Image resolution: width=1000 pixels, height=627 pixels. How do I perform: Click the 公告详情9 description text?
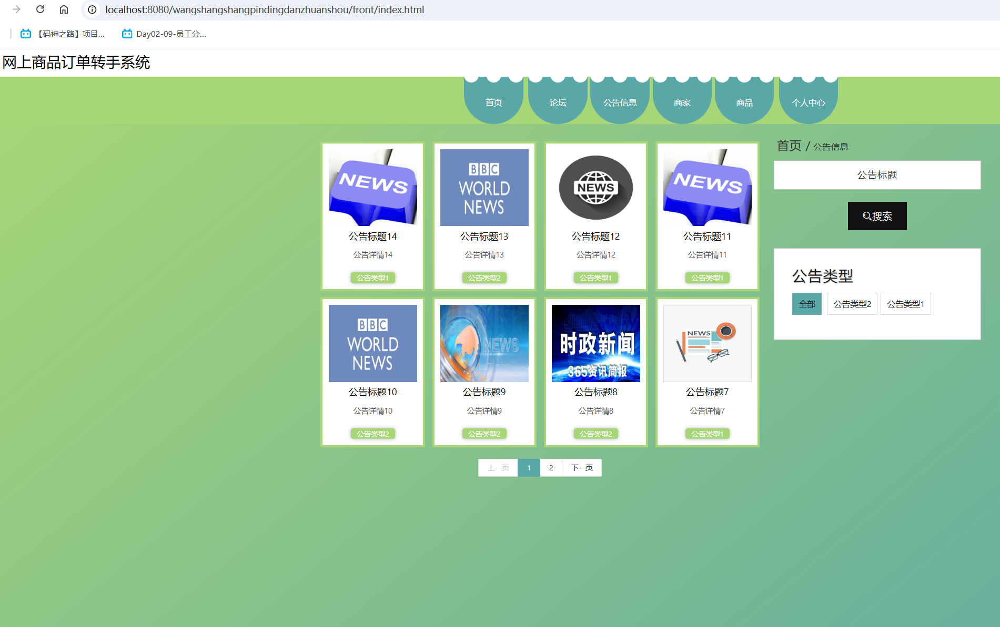484,411
